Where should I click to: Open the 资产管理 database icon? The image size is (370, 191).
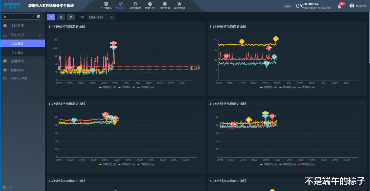tap(165, 4)
